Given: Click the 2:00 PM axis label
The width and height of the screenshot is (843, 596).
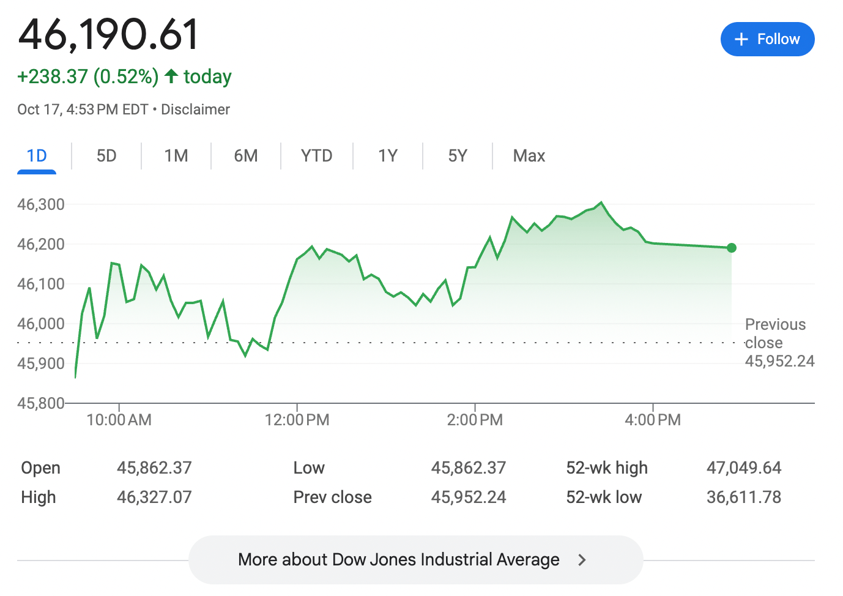Looking at the screenshot, I should click(475, 420).
